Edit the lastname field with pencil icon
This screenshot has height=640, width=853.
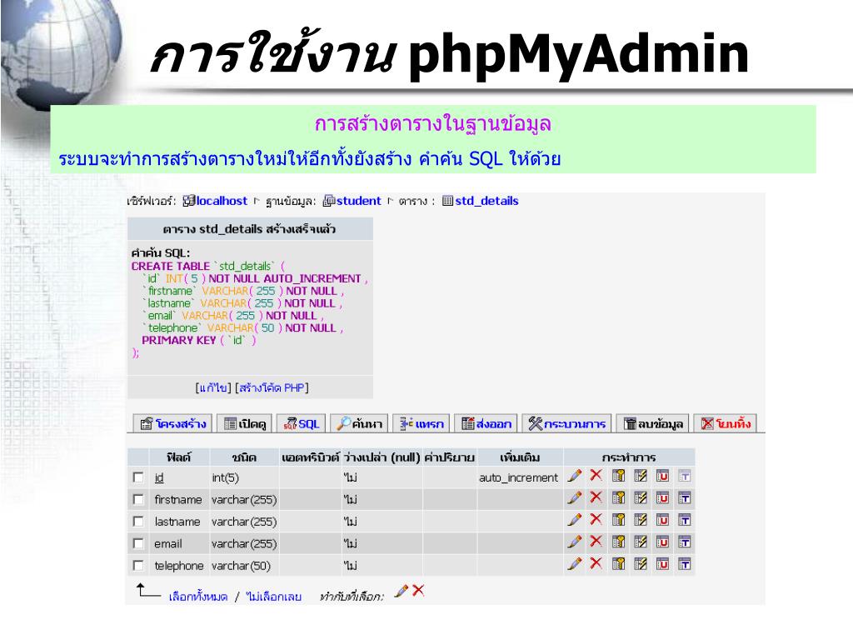pos(575,520)
